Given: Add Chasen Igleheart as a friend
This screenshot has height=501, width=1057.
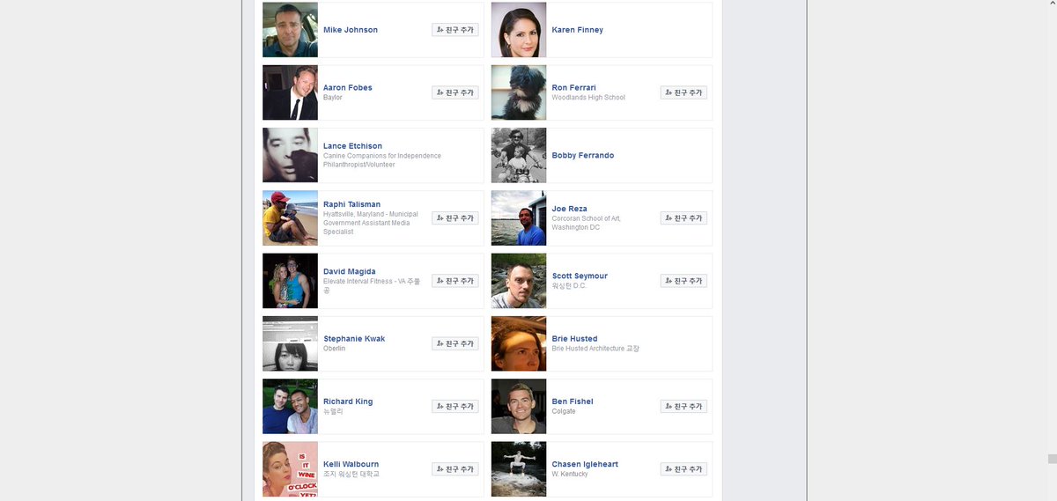Looking at the screenshot, I should [684, 469].
